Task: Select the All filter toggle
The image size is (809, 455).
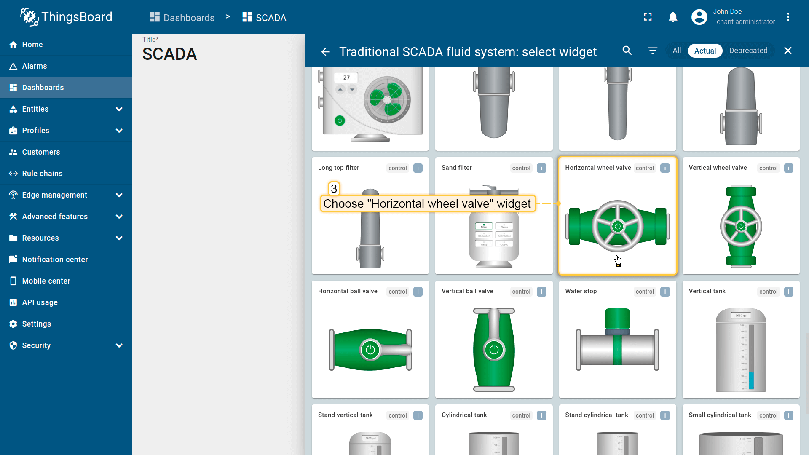Action: click(677, 51)
